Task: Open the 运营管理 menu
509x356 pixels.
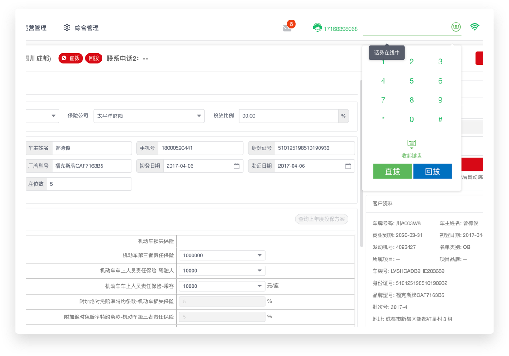Action: [x=36, y=28]
